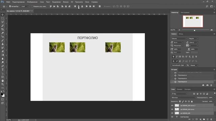Select the Clone Stamp tool
The width and height of the screenshot is (216, 121).
[2, 44]
